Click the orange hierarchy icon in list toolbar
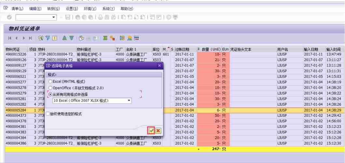Viewport: 345px width, 163px height. (x=112, y=38)
